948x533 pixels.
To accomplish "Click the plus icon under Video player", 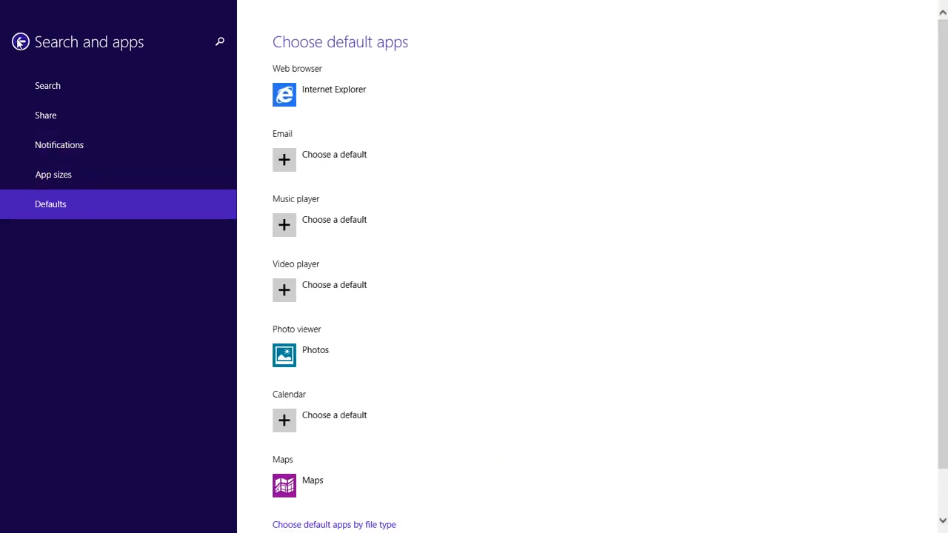I will pos(284,290).
